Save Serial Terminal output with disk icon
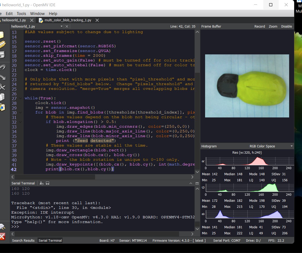Viewport: 302px width, 253px height. click(48, 183)
